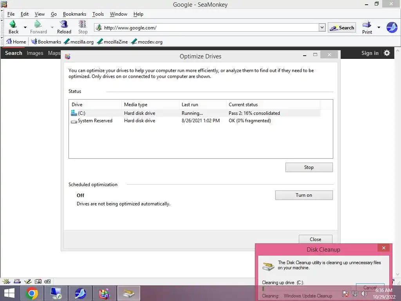Viewport: 401px width, 301px height.
Task: Open the Google settings gear icon
Action: pyautogui.click(x=387, y=53)
